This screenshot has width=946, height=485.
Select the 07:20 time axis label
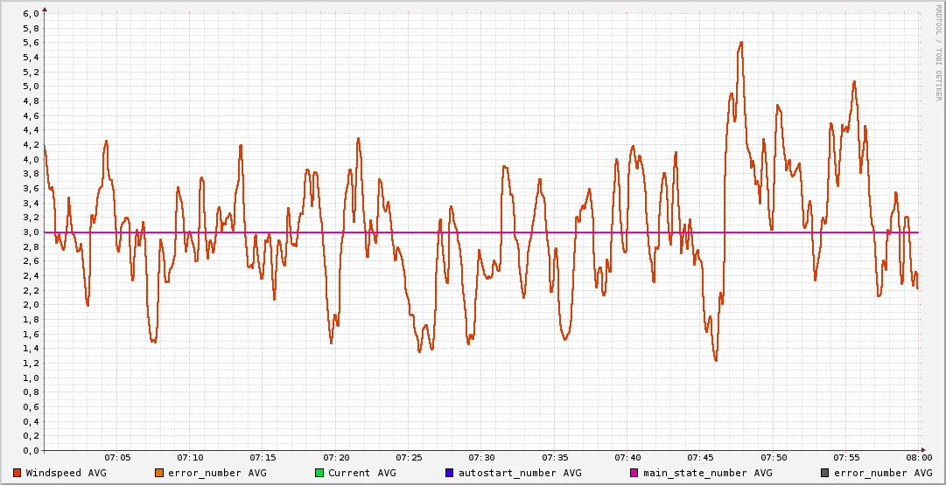pos(336,457)
